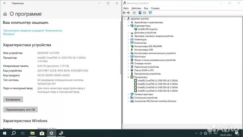Go back with the Settings back arrow

point(5,3)
